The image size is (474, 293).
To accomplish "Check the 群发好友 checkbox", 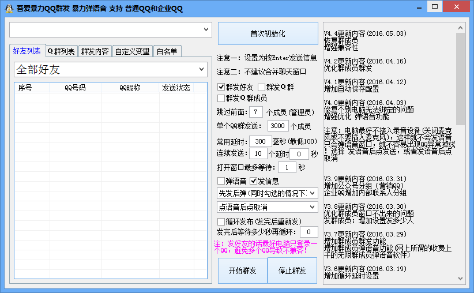I will [x=221, y=88].
